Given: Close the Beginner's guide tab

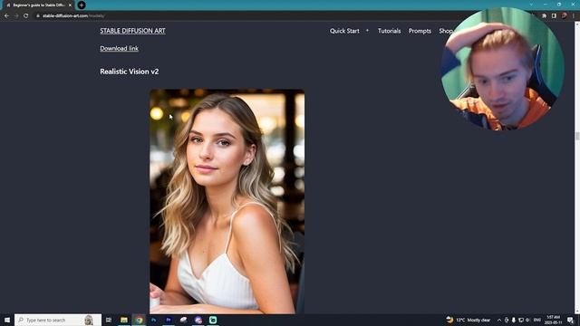Looking at the screenshot, I should pos(70,5).
